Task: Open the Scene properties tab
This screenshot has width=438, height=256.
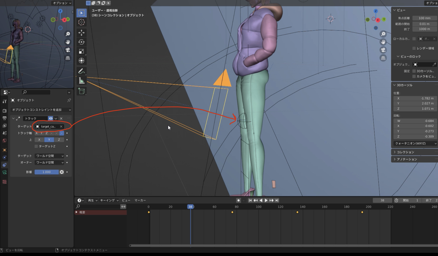Action: pos(4,133)
